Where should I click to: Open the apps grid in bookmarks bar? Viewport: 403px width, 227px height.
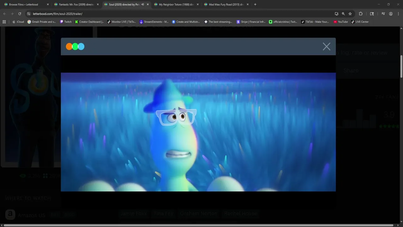pos(4,22)
